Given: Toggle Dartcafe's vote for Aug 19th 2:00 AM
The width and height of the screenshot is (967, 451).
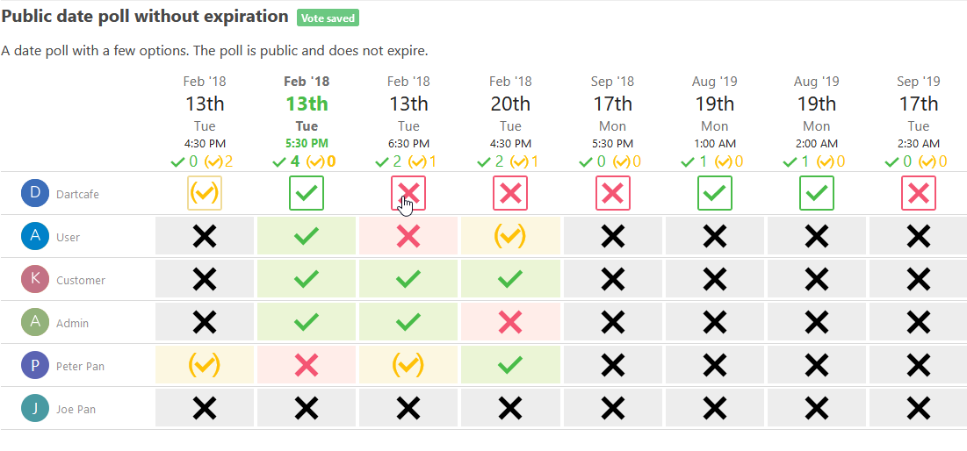Looking at the screenshot, I should pyautogui.click(x=817, y=193).
